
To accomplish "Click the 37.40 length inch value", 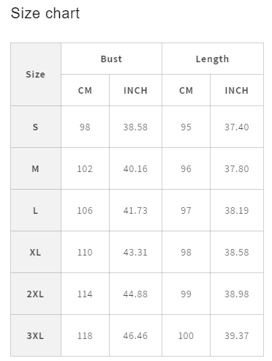I will coord(237,127).
